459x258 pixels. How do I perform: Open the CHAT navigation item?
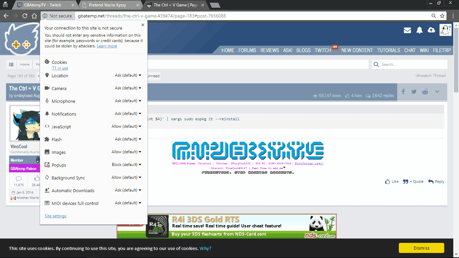(x=410, y=50)
